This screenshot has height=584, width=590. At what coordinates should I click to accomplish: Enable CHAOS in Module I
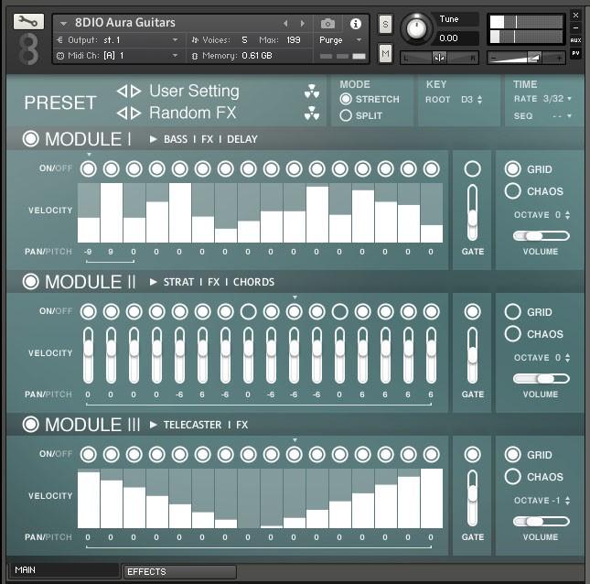[x=512, y=191]
